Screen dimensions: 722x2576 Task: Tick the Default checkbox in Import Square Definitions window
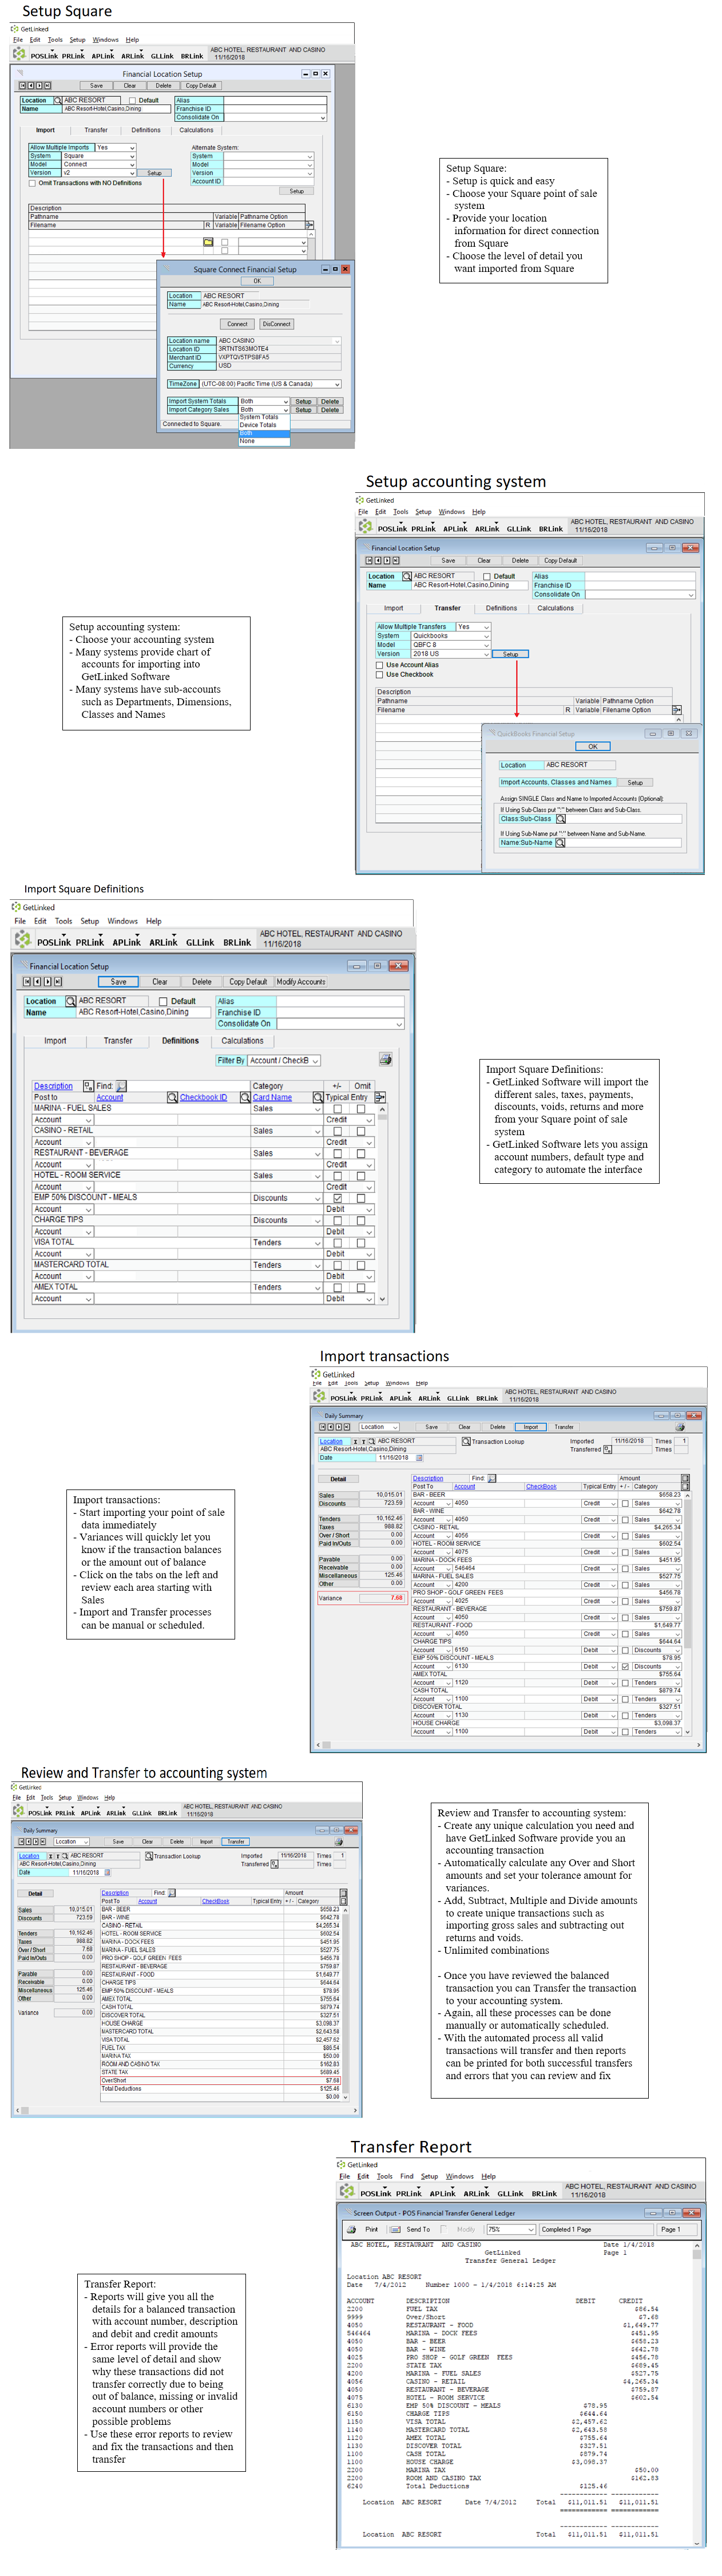(x=163, y=1001)
